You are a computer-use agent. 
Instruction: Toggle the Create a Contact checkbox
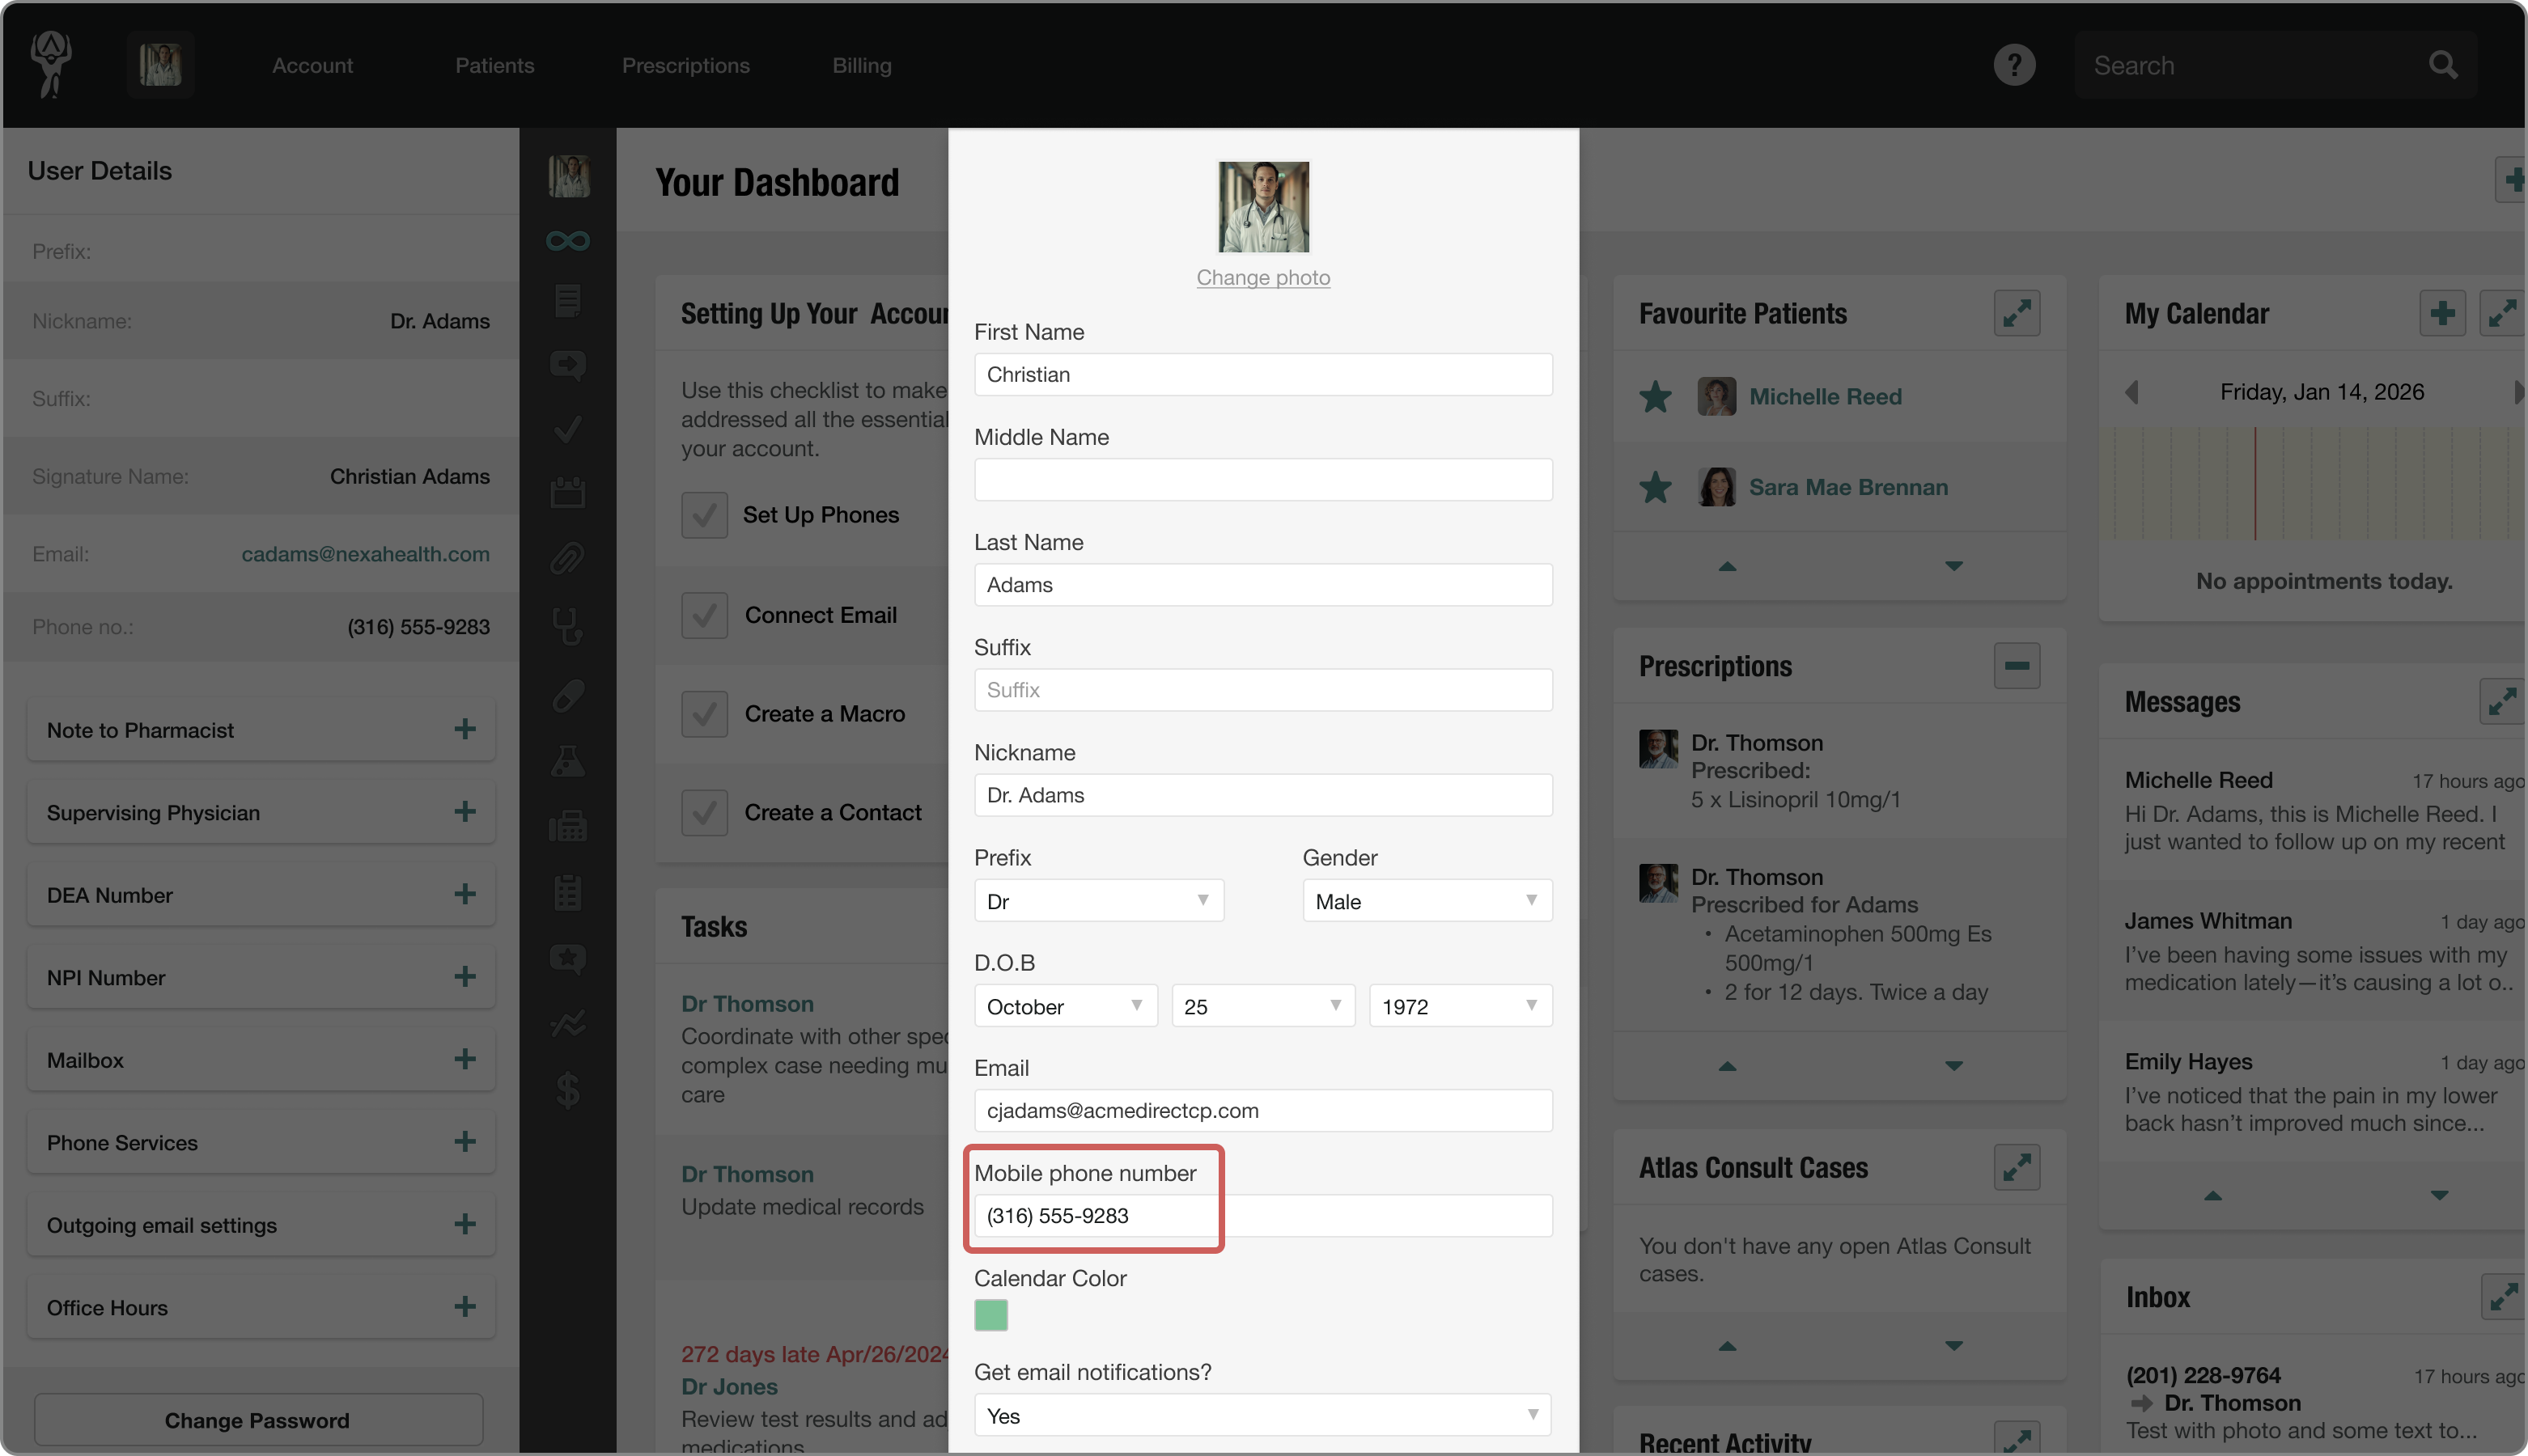704,813
